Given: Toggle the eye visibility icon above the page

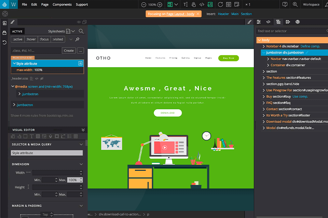Looking at the screenshot, I should click(x=79, y=22).
